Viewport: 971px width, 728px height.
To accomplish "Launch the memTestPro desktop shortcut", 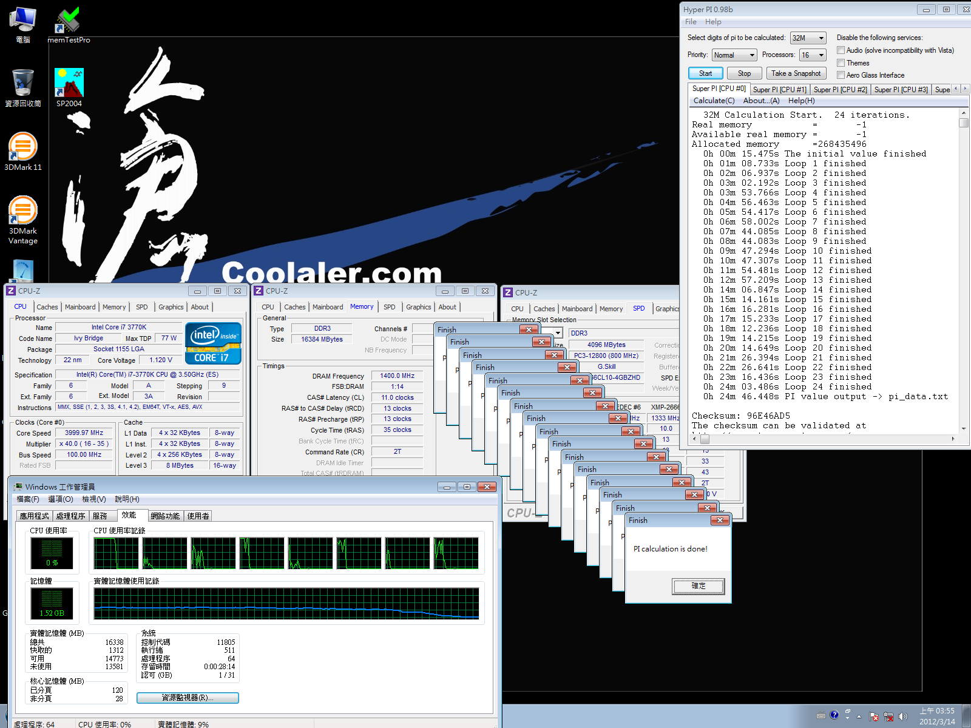I will tap(69, 24).
